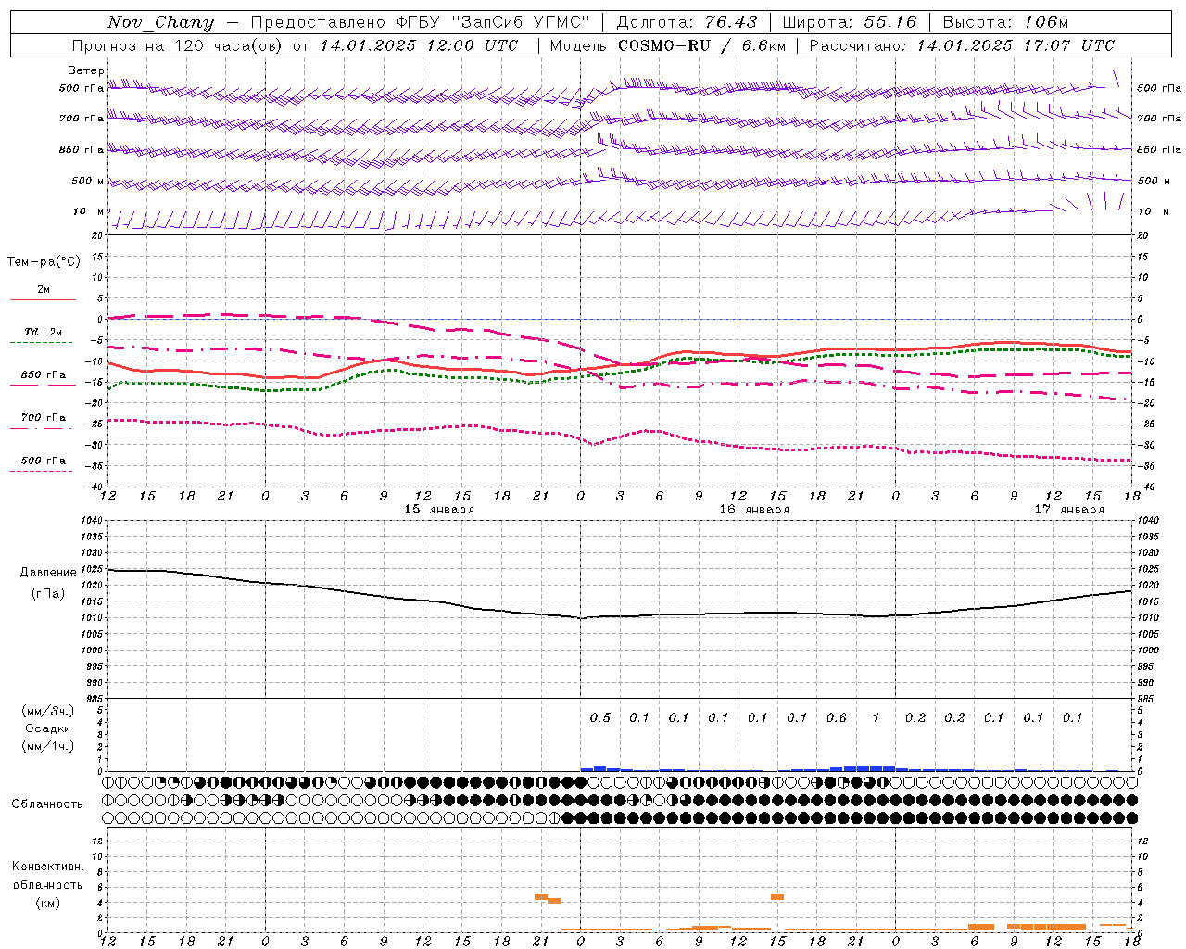Click the 10 м wind level label on the right
The width and height of the screenshot is (1186, 949).
click(x=1154, y=212)
